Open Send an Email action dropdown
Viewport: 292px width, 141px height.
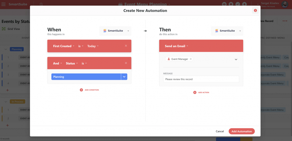[176, 46]
